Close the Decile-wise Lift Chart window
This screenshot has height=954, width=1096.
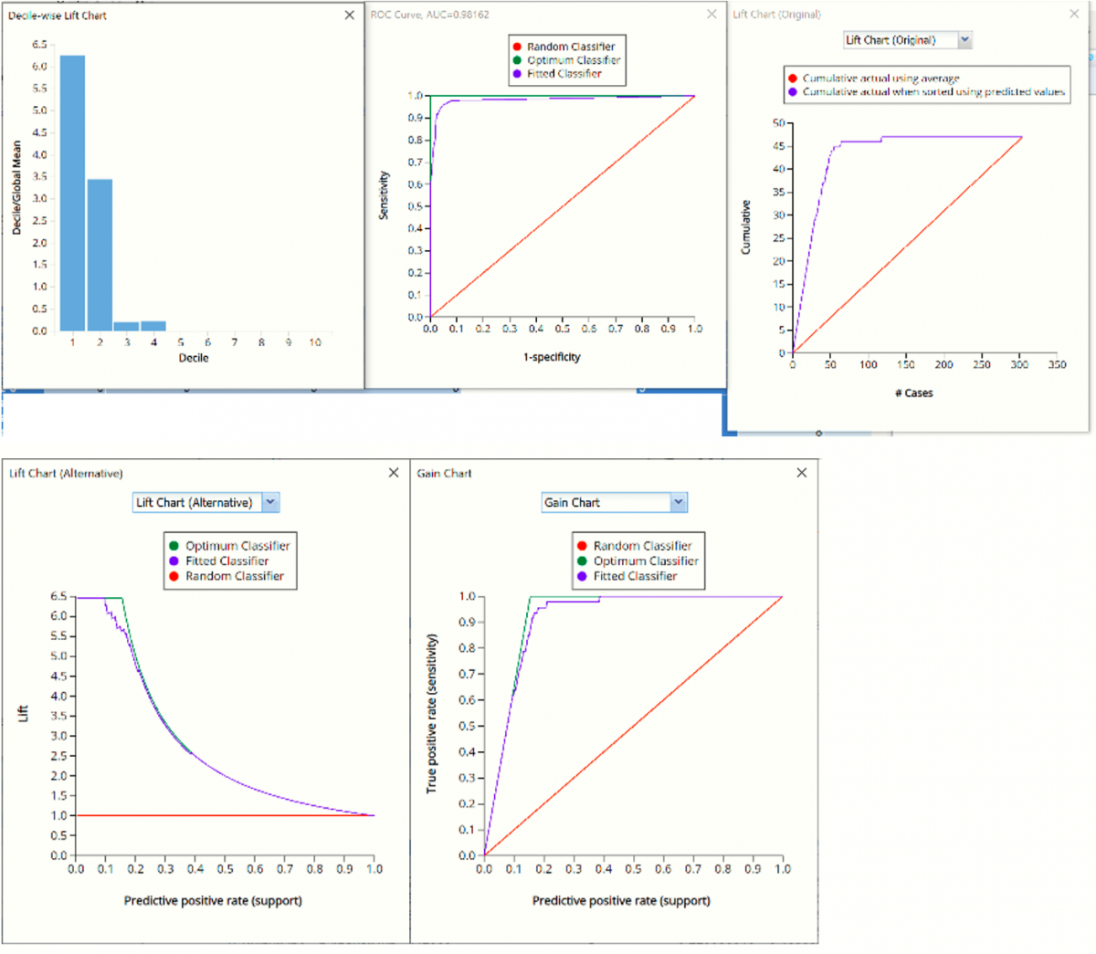click(349, 16)
